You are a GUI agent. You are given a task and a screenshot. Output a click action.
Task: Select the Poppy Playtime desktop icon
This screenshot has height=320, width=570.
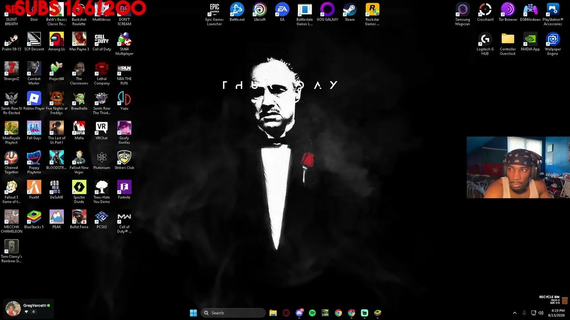(x=34, y=163)
